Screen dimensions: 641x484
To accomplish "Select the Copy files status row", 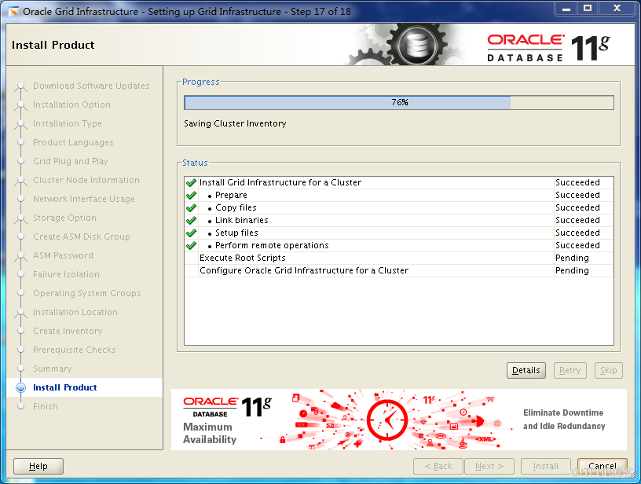I will point(399,207).
